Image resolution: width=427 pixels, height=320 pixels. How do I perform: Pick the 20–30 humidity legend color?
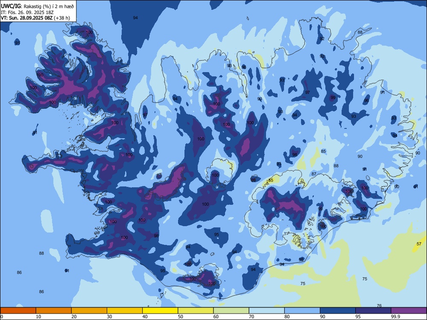tap(89, 311)
